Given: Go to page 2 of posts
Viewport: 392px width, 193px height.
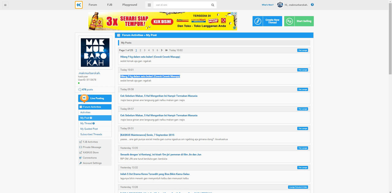Looking at the screenshot, I should [x=140, y=50].
